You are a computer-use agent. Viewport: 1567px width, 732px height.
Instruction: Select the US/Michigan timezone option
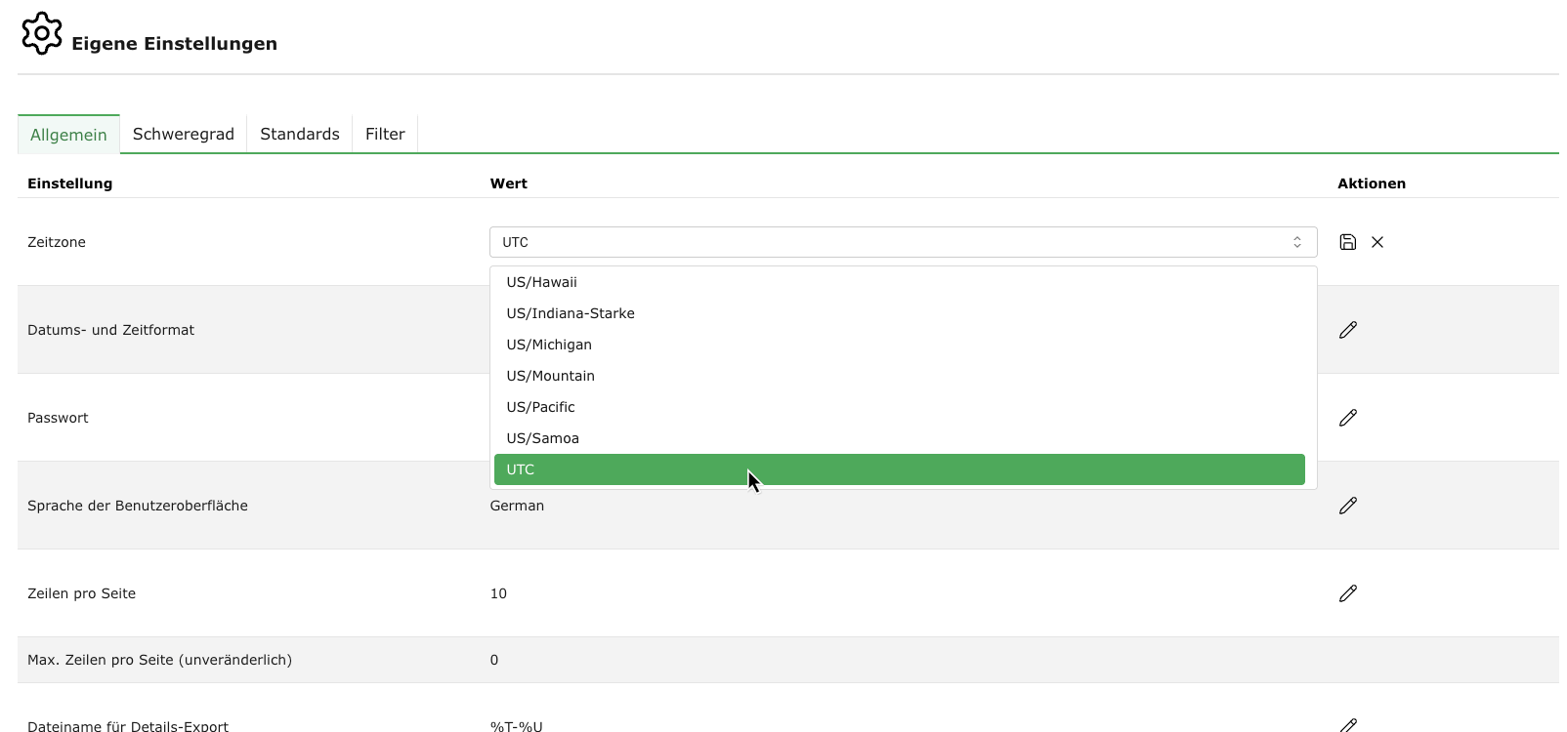tap(549, 345)
